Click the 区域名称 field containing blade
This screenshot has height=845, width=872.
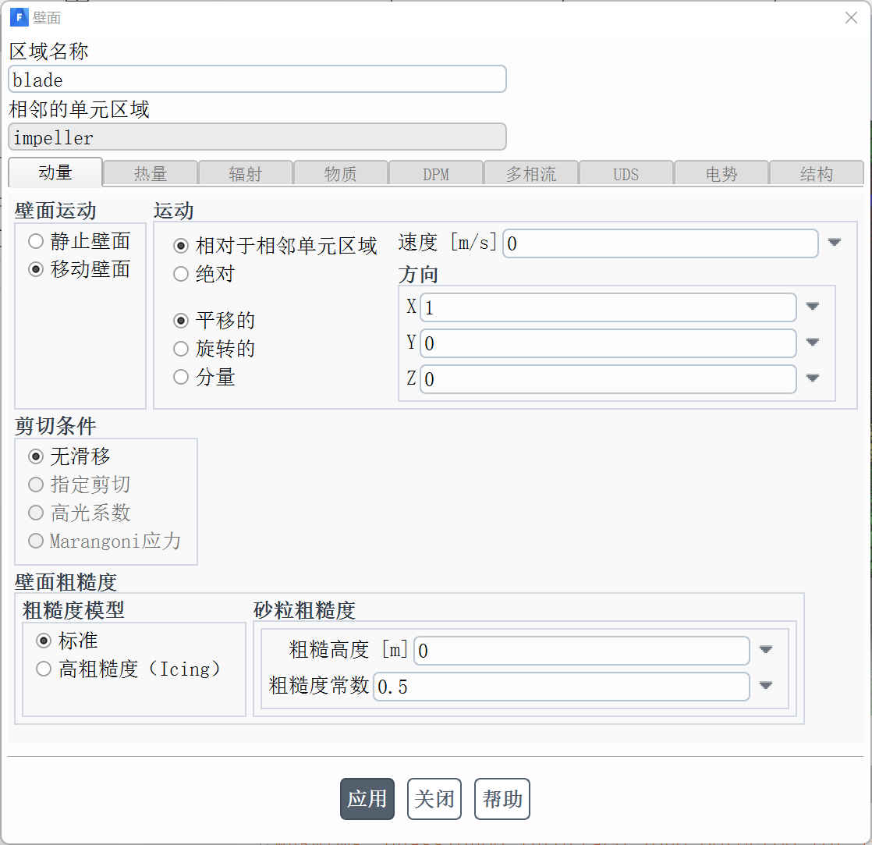[x=257, y=80]
